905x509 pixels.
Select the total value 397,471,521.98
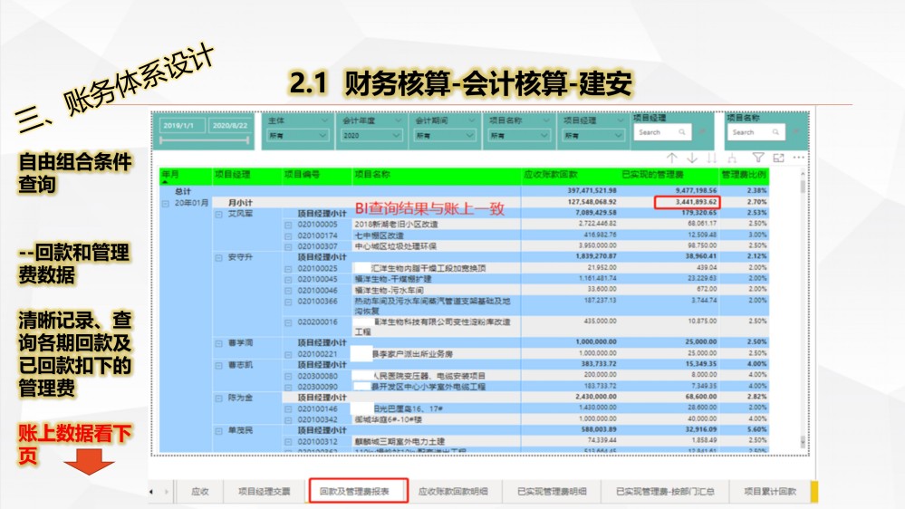coord(592,190)
